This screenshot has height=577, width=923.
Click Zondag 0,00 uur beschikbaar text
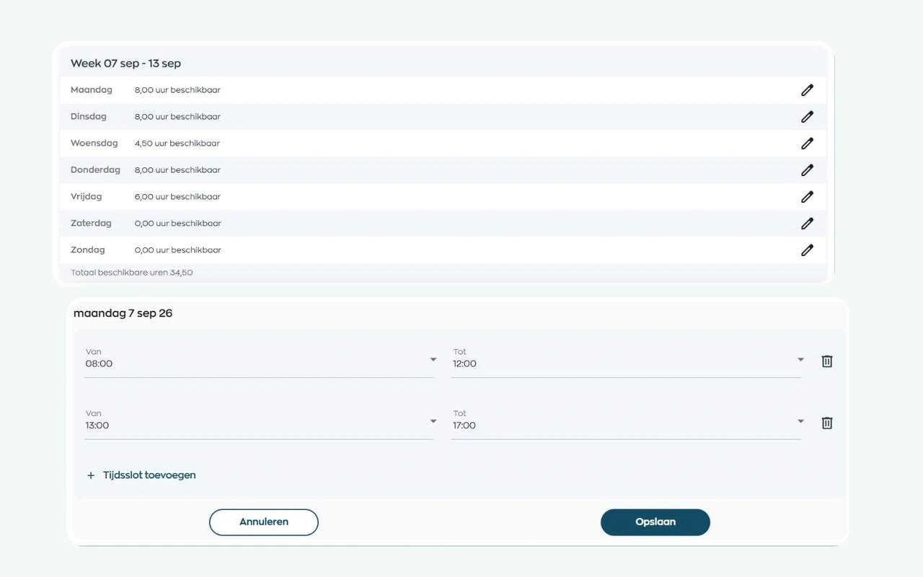[177, 250]
